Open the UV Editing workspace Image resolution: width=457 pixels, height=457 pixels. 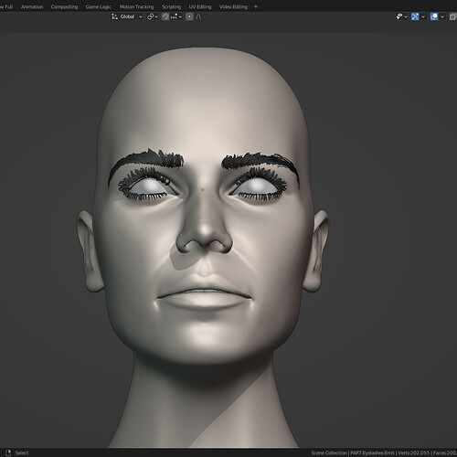(200, 6)
